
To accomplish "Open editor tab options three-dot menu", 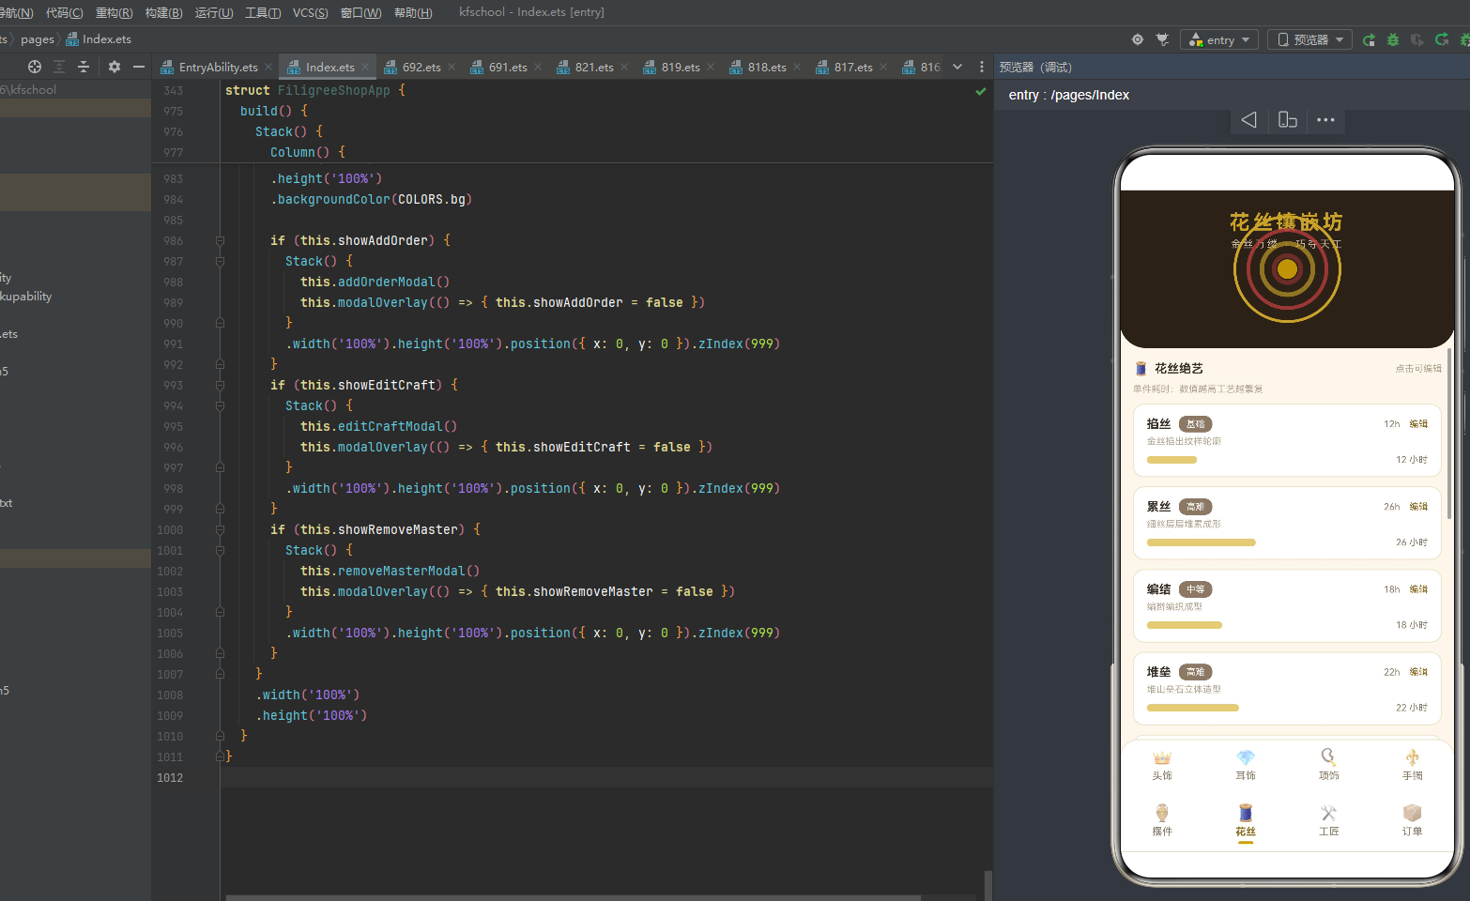I will (982, 67).
